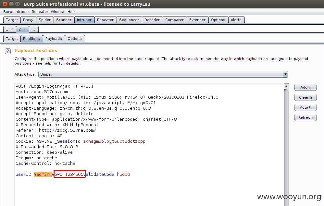Click the Refresh button
This screenshot has height=206, width=324.
pyautogui.click(x=305, y=117)
